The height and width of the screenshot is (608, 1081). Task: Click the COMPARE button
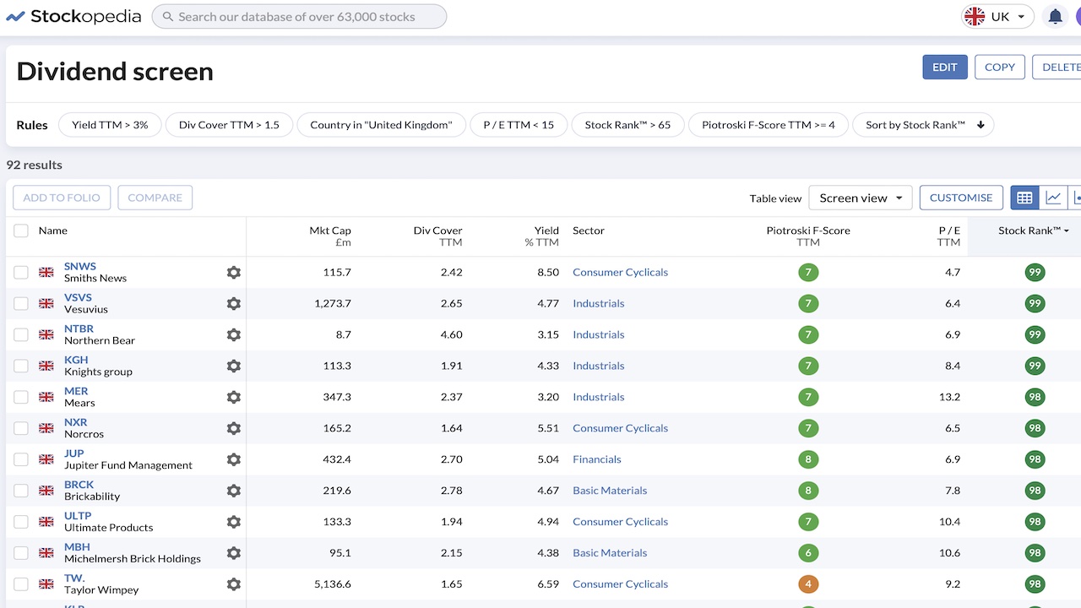(x=155, y=198)
